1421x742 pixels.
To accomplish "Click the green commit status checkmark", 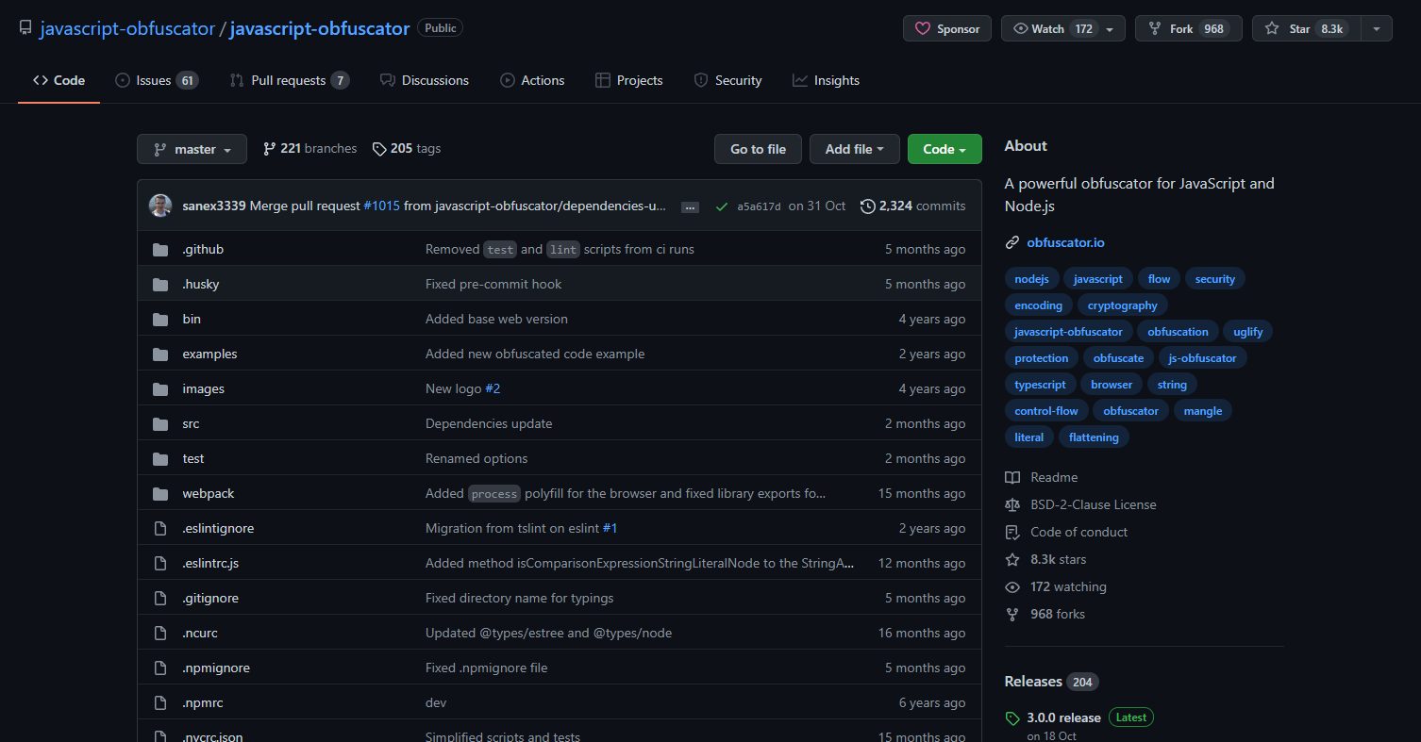I will coord(722,206).
